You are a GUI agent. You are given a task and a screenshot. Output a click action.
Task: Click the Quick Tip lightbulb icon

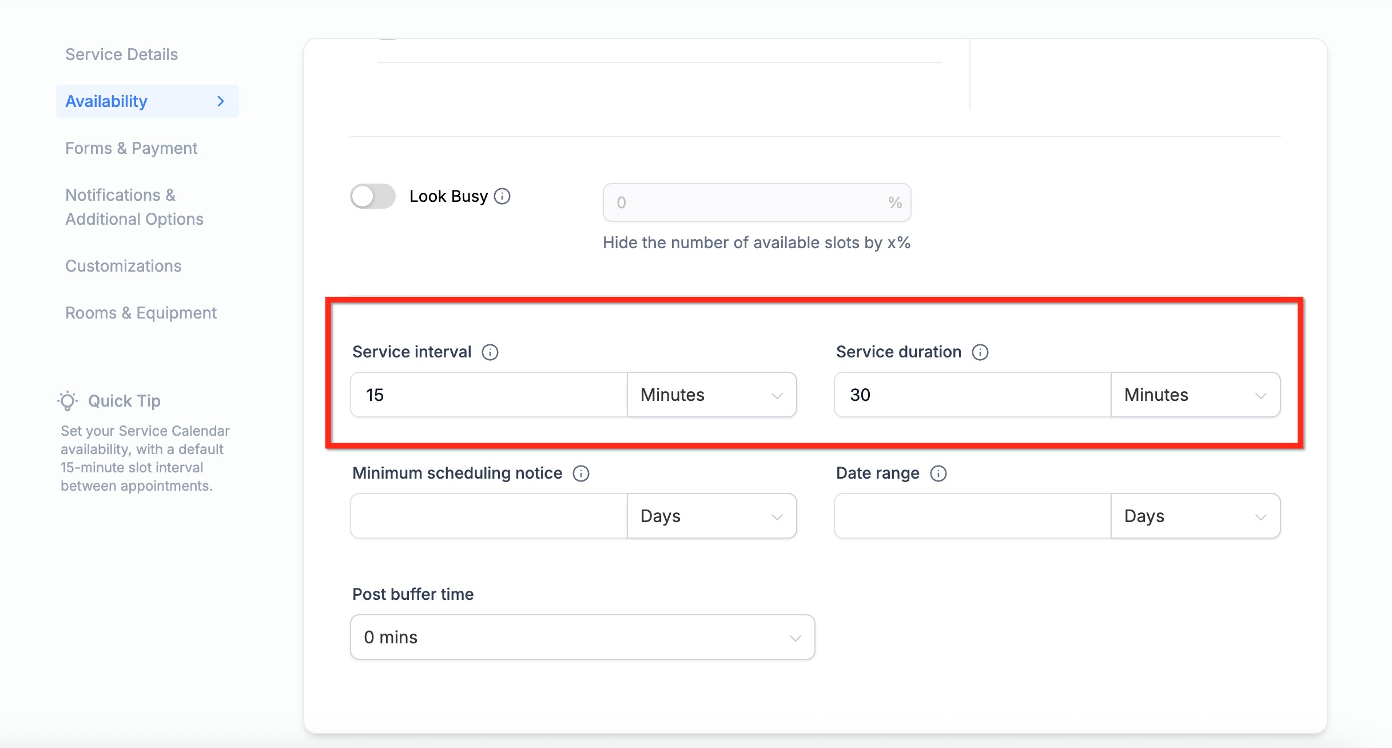tap(67, 401)
